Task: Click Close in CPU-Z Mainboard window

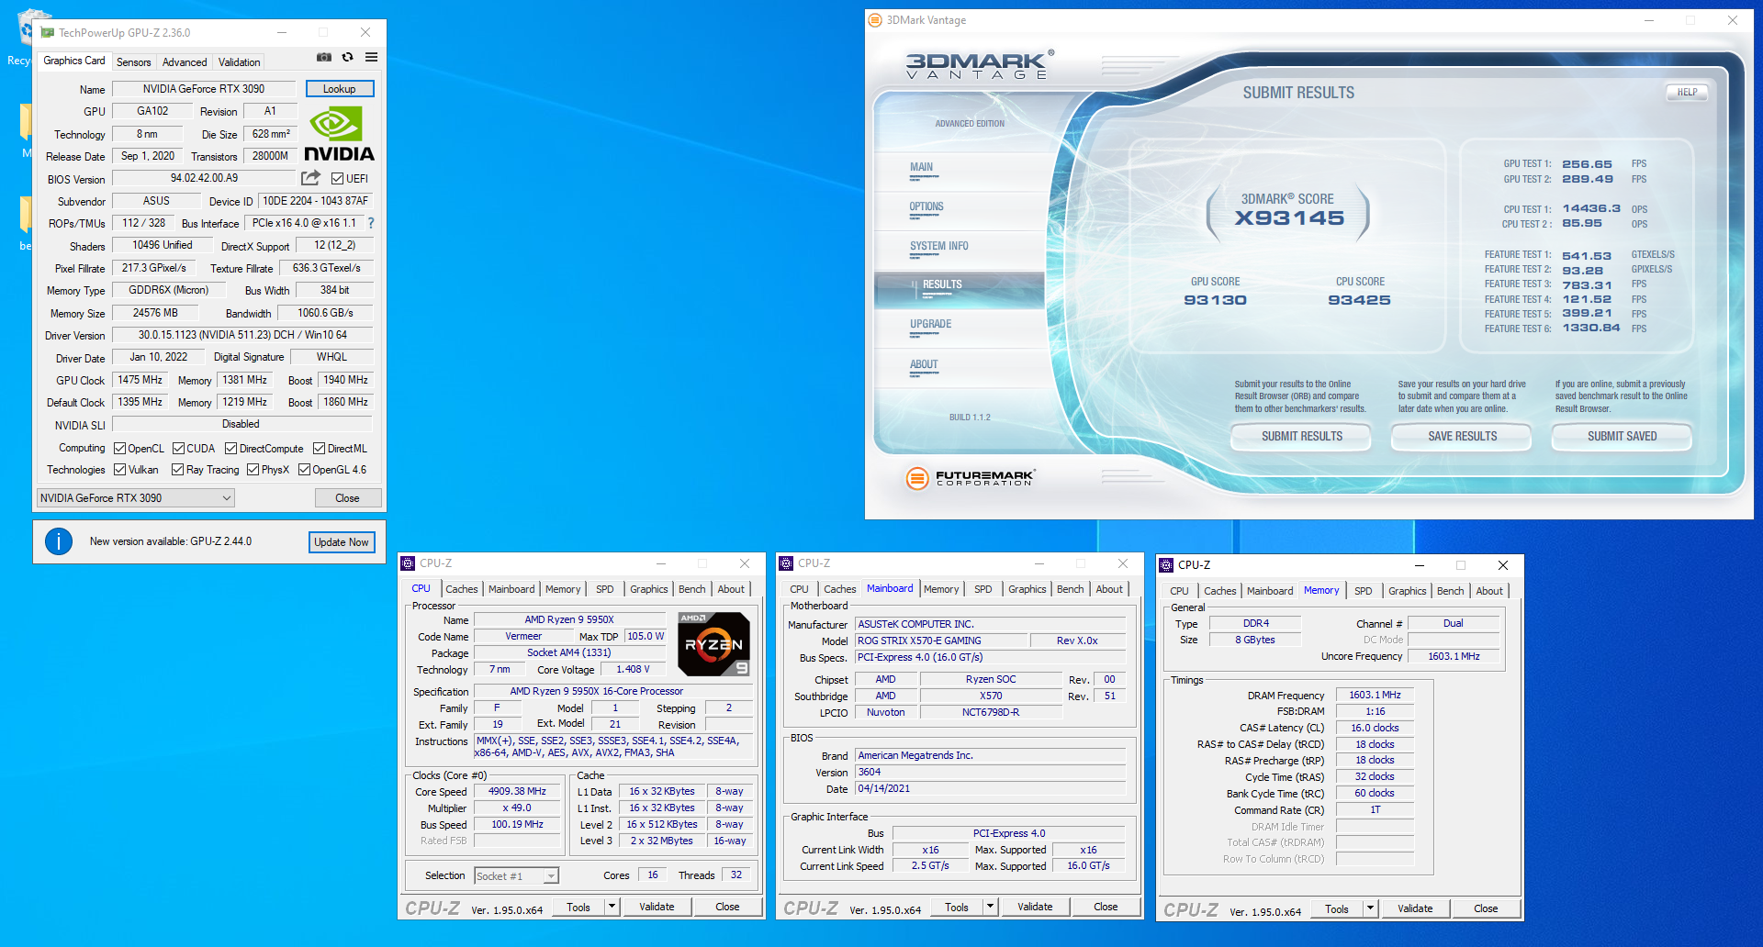Action: point(1106,907)
